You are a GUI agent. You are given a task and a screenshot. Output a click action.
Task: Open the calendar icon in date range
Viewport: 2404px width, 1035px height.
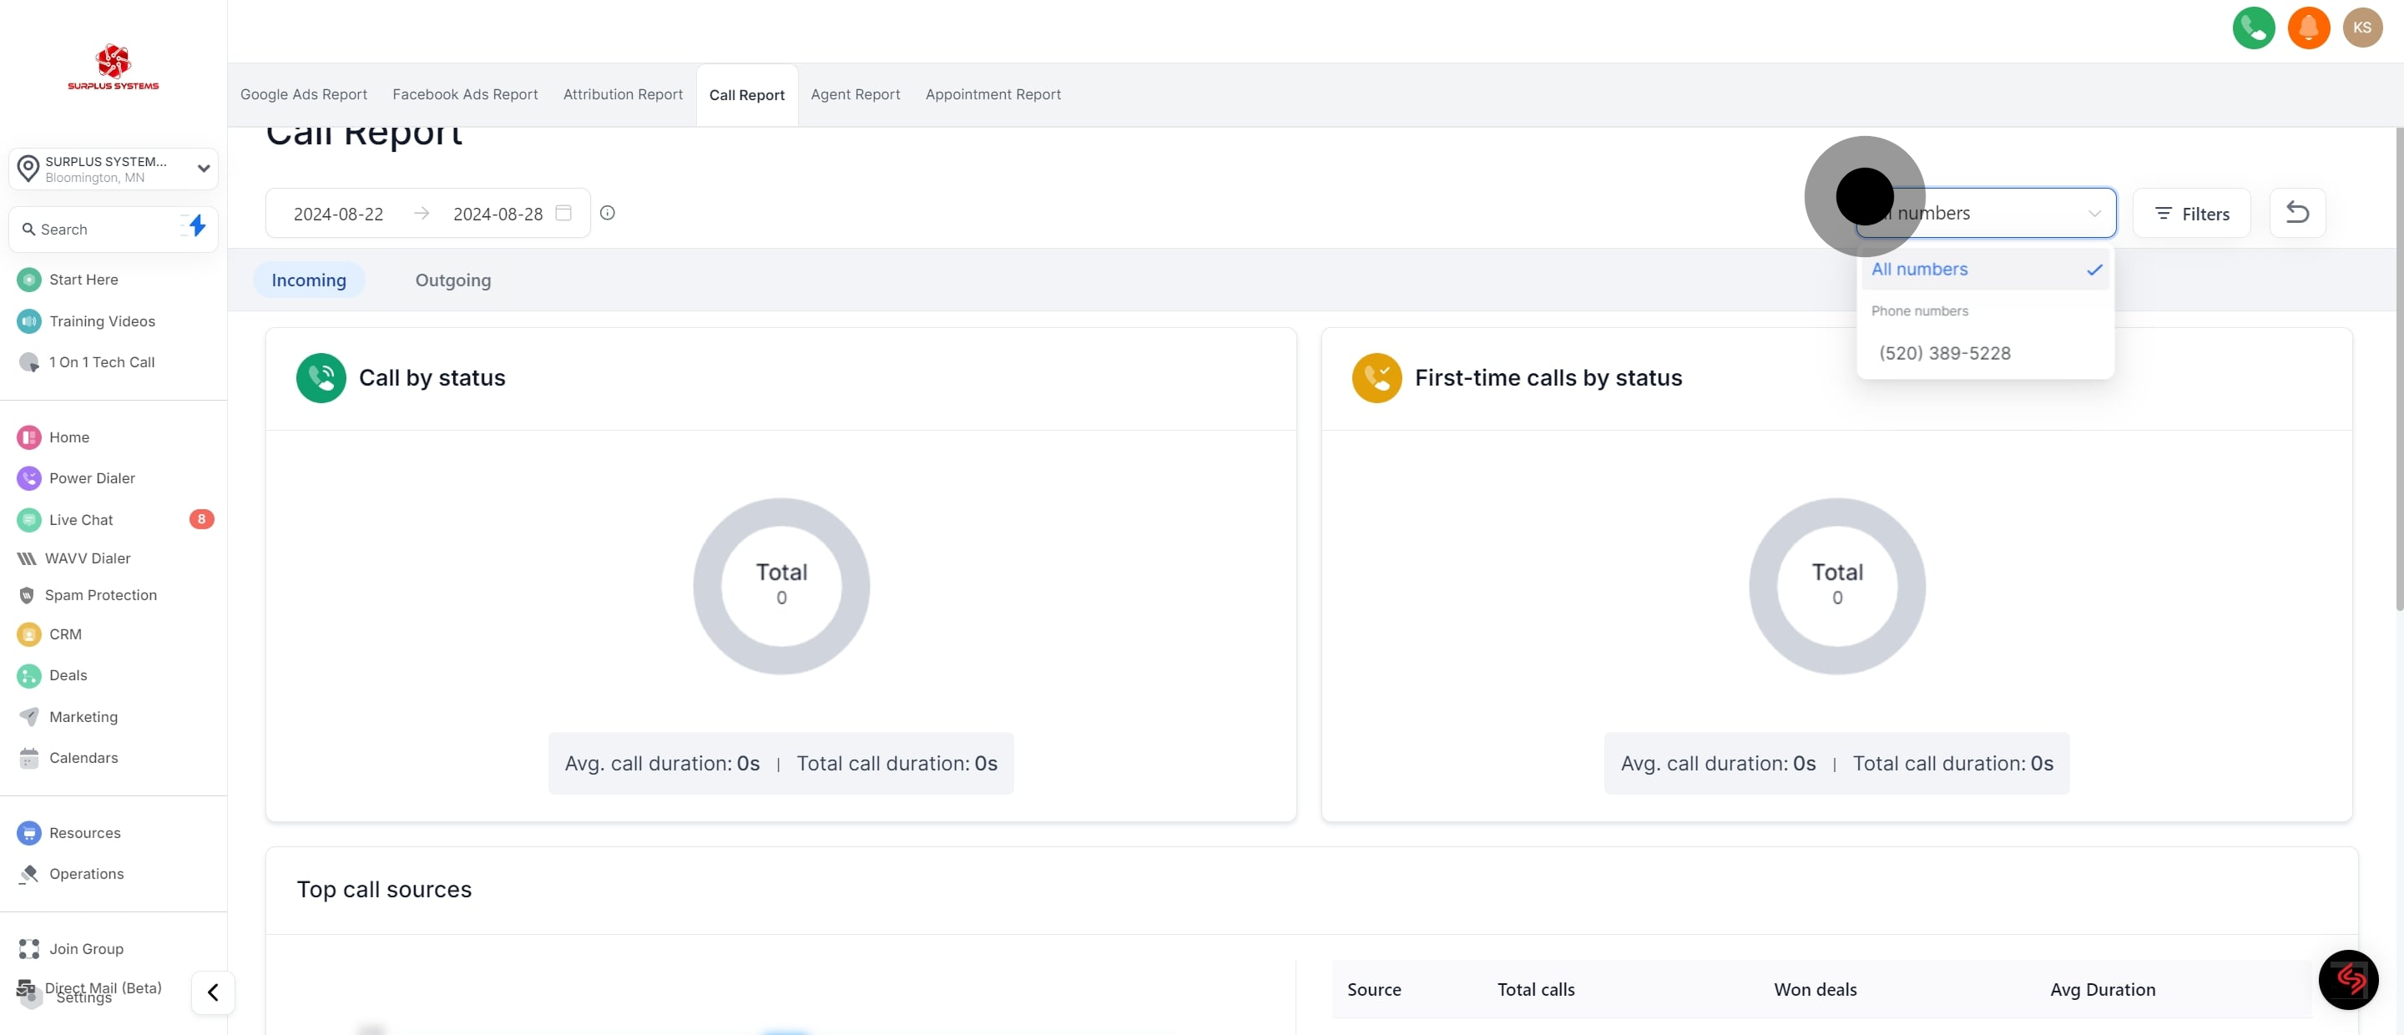pyautogui.click(x=563, y=213)
